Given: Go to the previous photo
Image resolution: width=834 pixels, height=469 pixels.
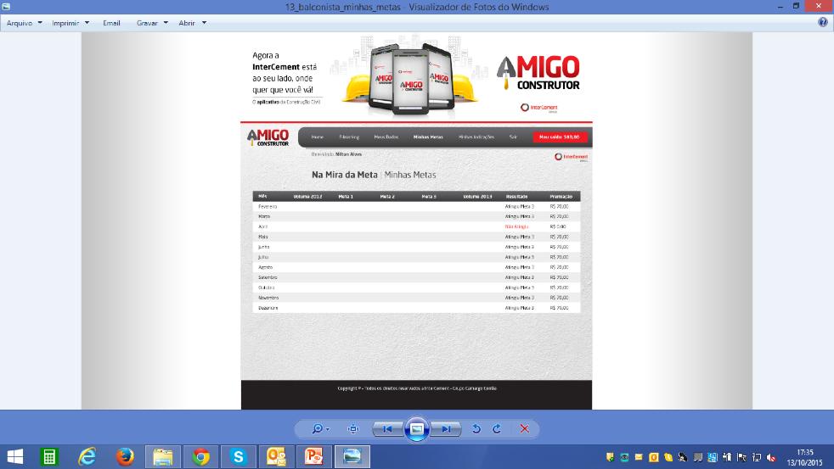Looking at the screenshot, I should [387, 428].
